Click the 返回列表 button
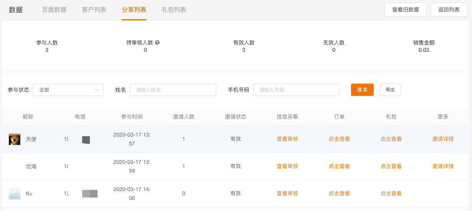The width and height of the screenshot is (472, 211). tap(449, 10)
